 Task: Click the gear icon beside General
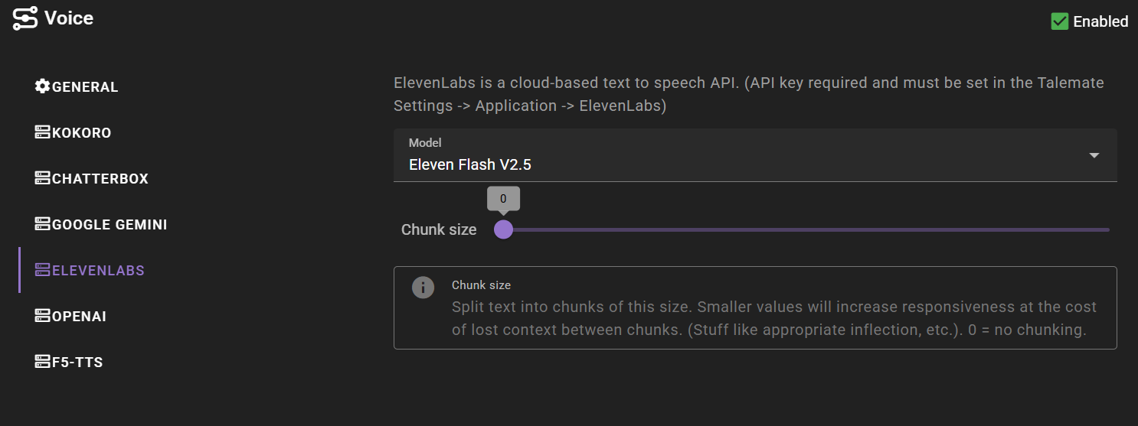[43, 86]
